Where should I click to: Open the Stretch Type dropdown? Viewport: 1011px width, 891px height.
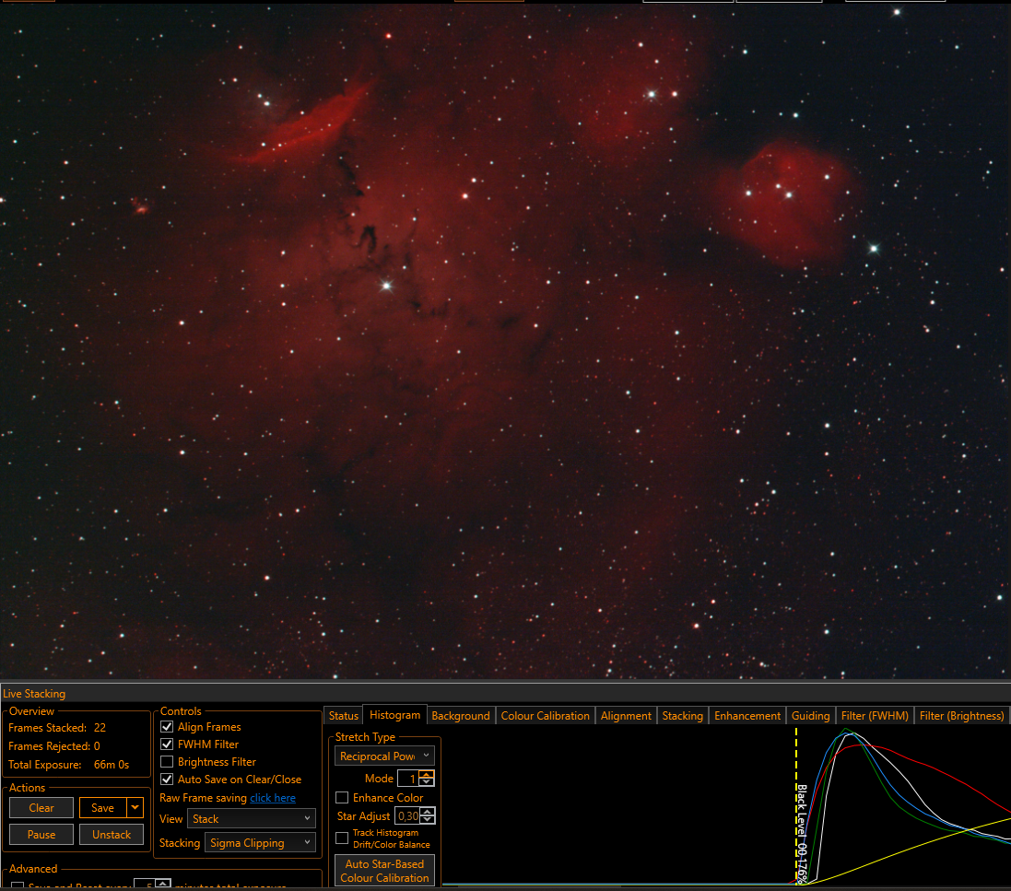(x=384, y=756)
